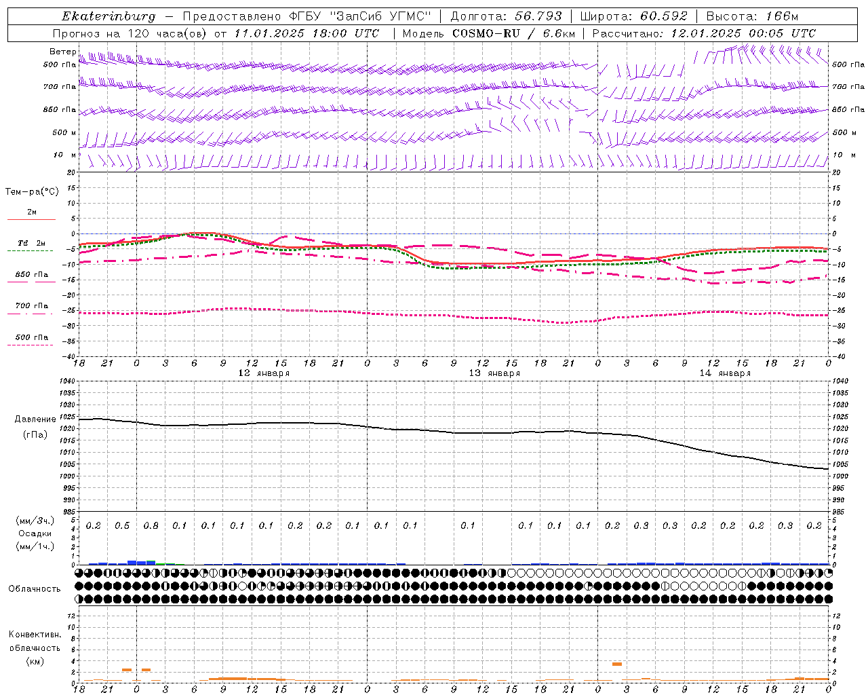The height and width of the screenshot is (695, 868).
Task: Click the Ekaterinburg station title
Action: coord(108,16)
